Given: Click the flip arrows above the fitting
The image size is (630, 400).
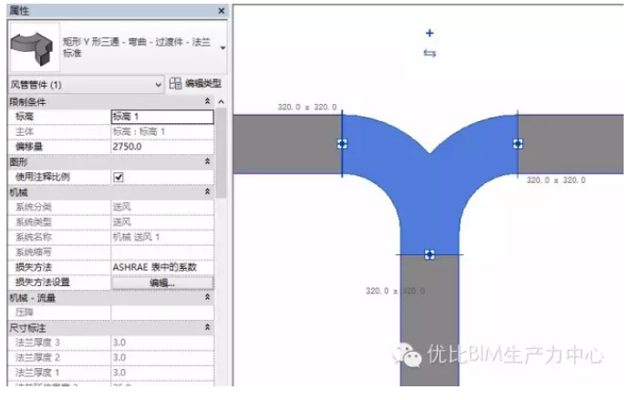Looking at the screenshot, I should click(x=429, y=53).
